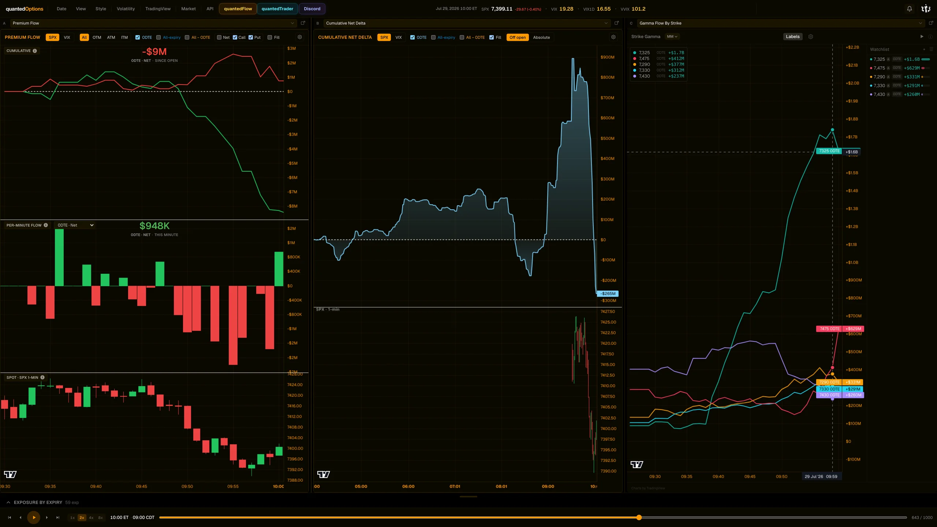Pop out the Gamma Flow By Strike panel
Image resolution: width=937 pixels, height=527 pixels.
[x=931, y=23]
